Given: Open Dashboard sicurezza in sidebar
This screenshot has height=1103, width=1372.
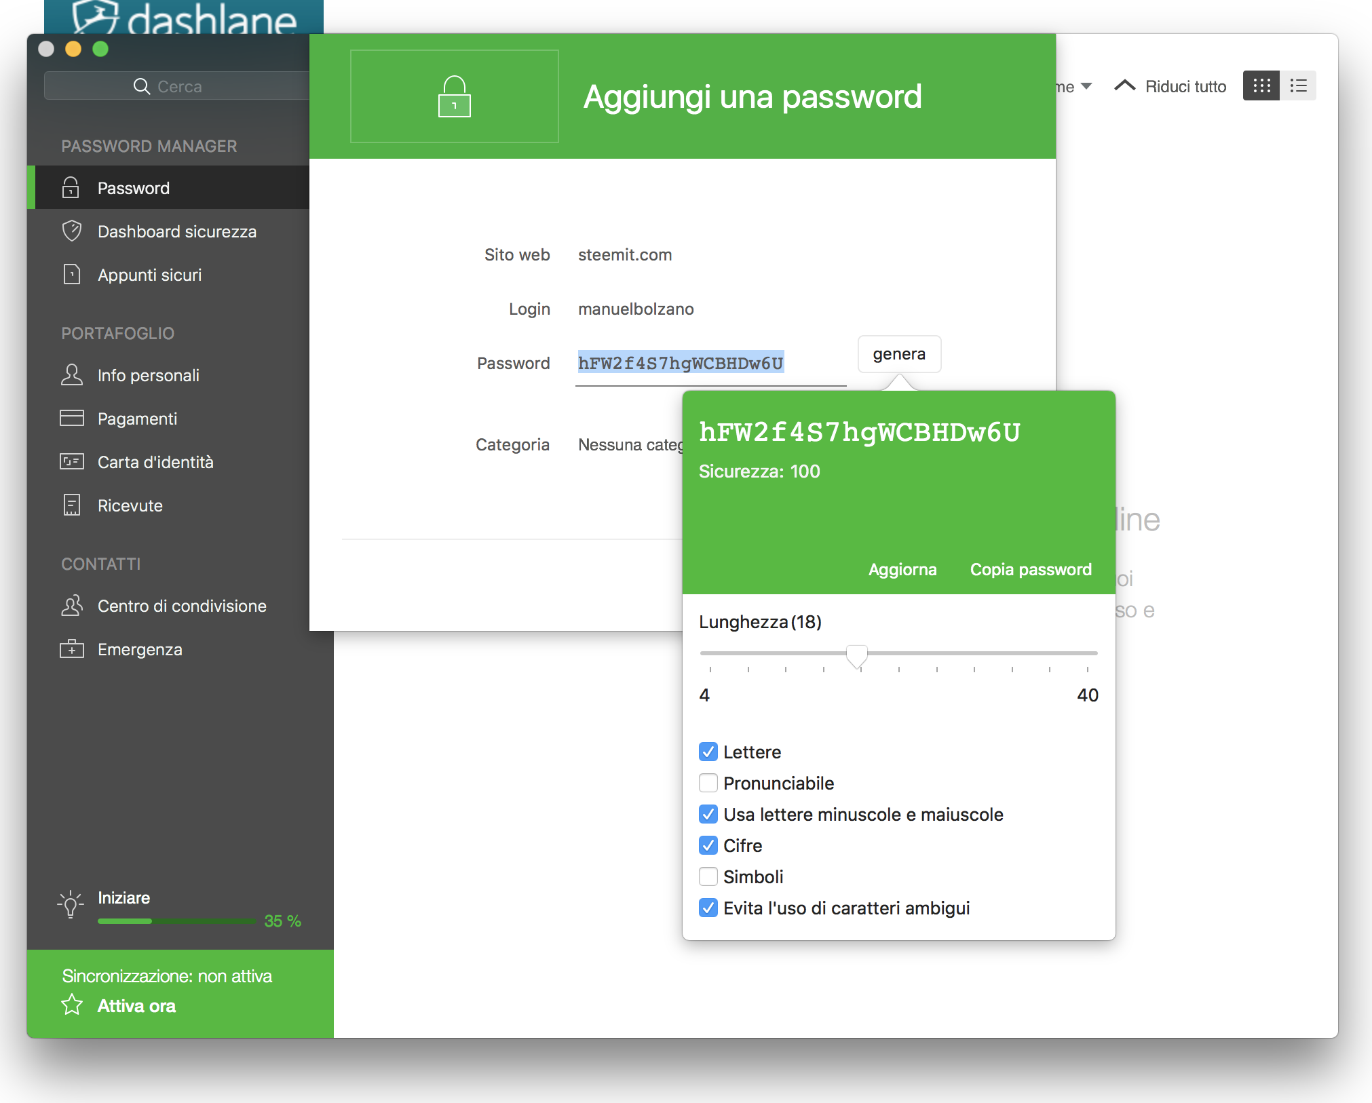Looking at the screenshot, I should pyautogui.click(x=168, y=231).
